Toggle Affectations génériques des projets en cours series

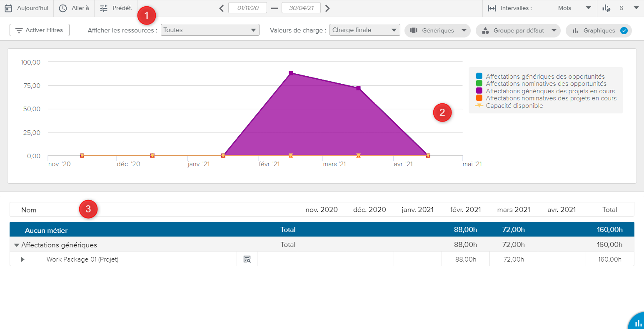click(479, 91)
